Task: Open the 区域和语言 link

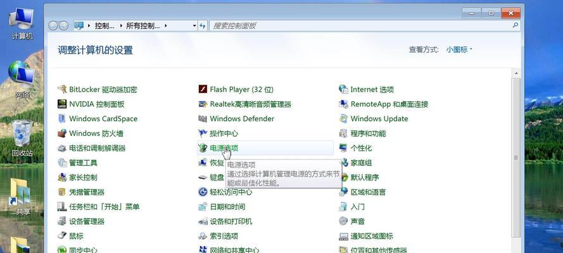Action: click(x=368, y=192)
